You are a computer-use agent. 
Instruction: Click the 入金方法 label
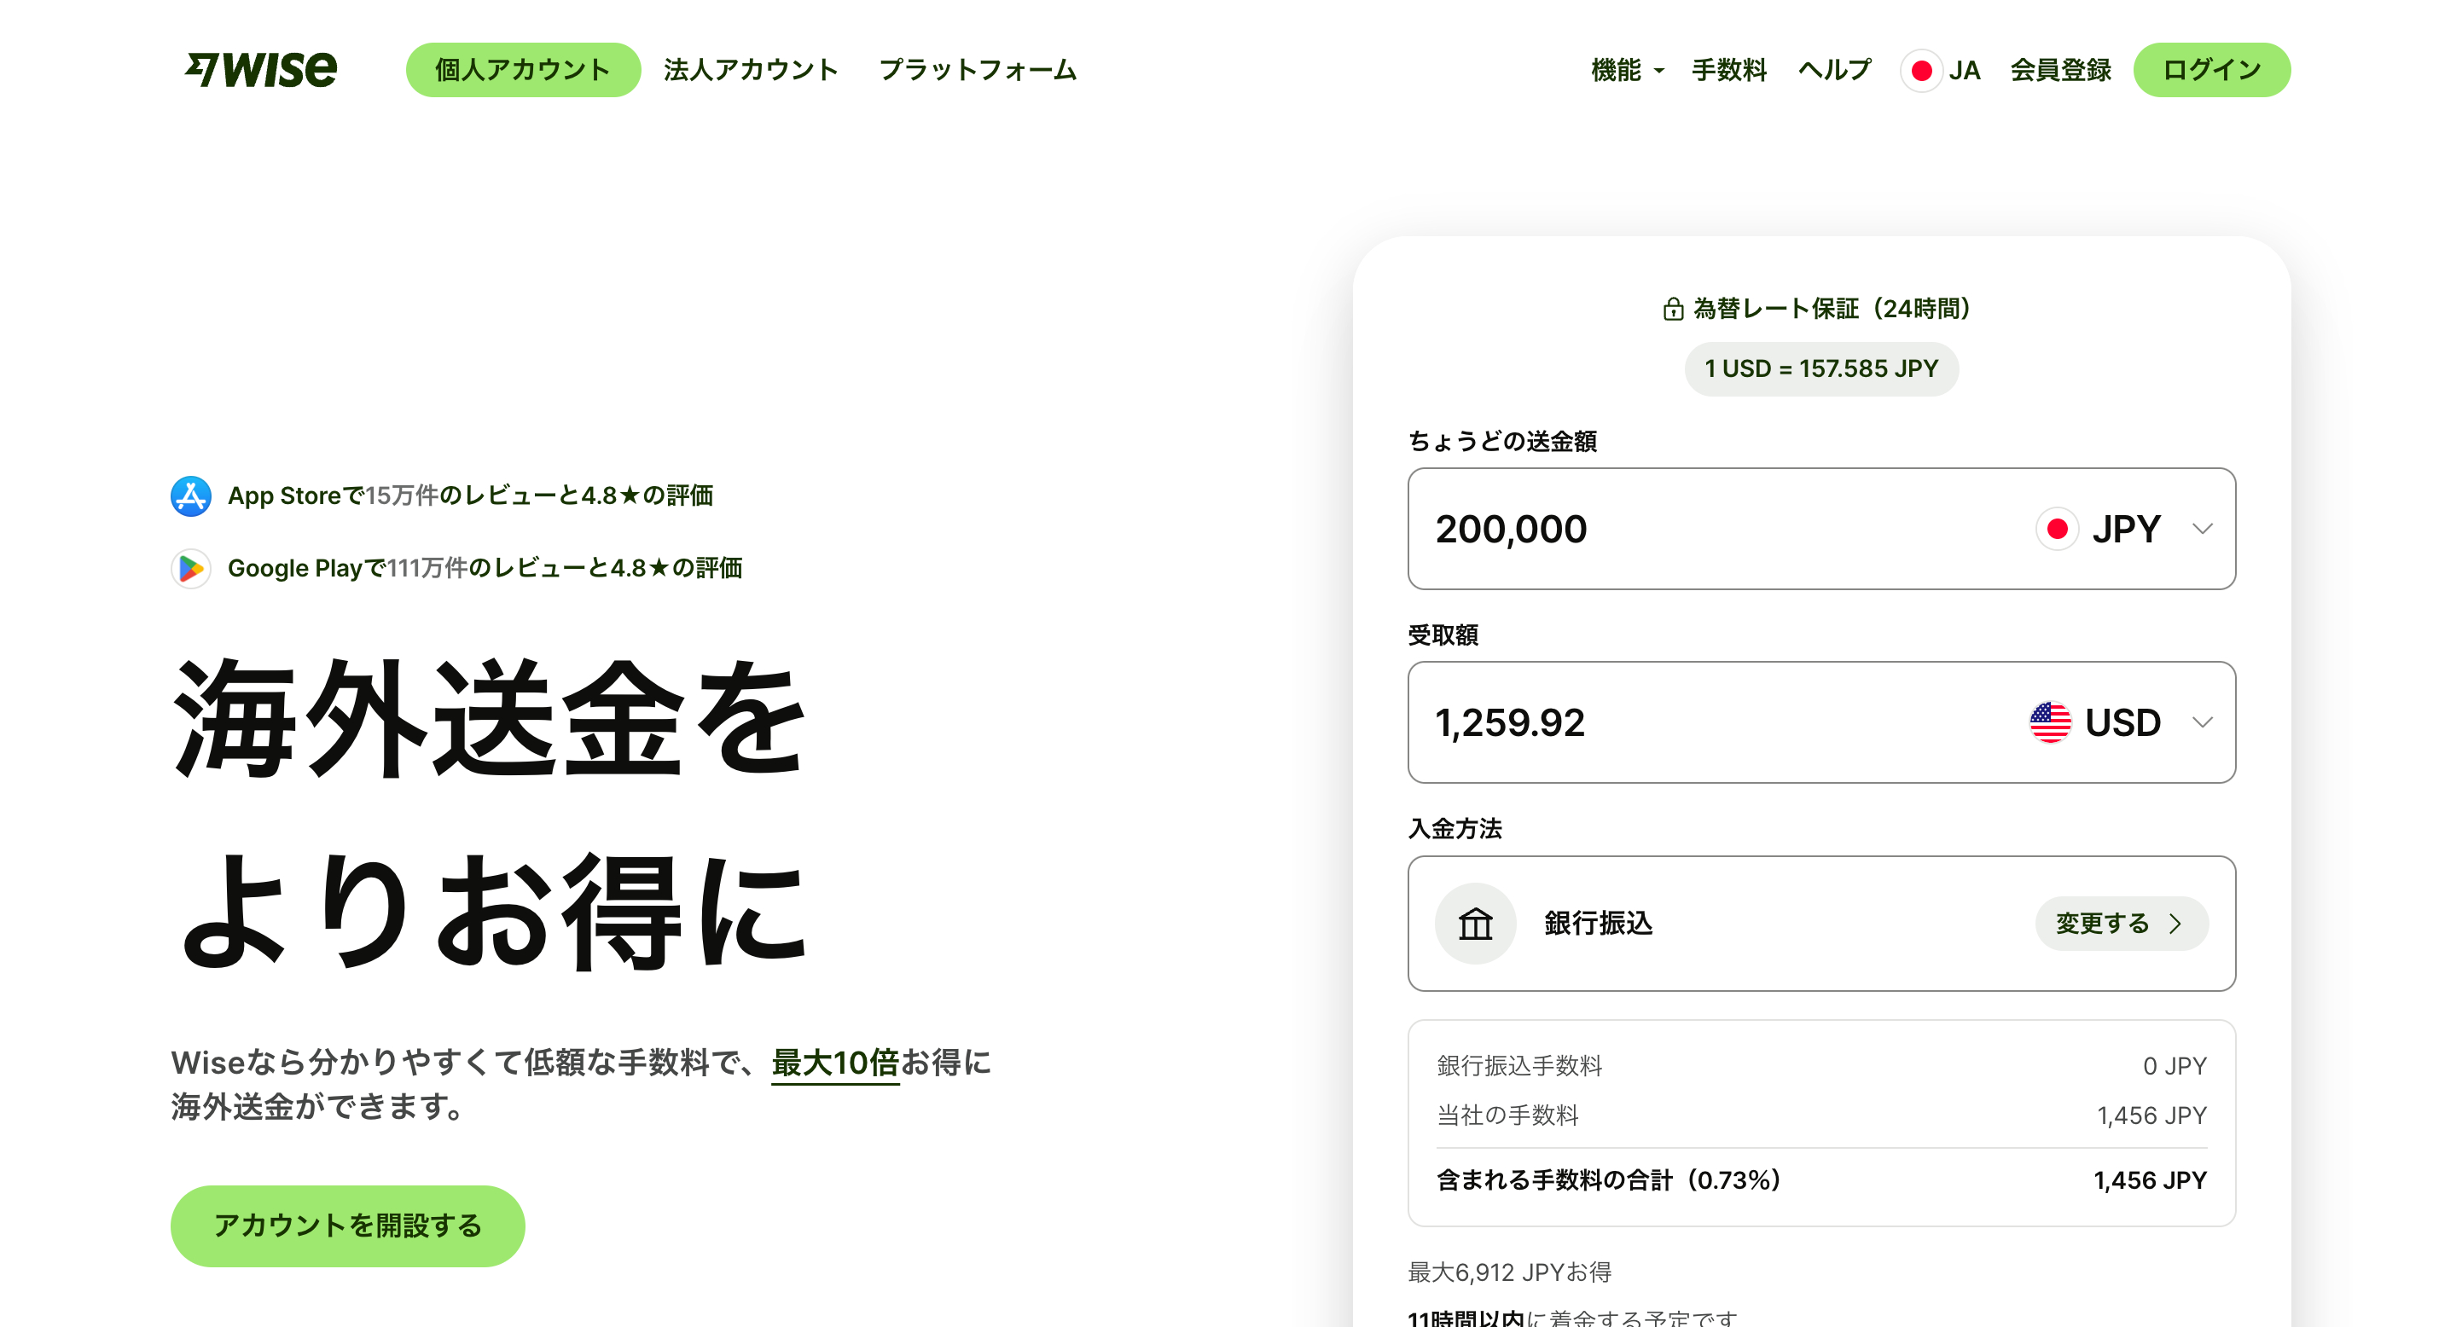pos(1455,829)
